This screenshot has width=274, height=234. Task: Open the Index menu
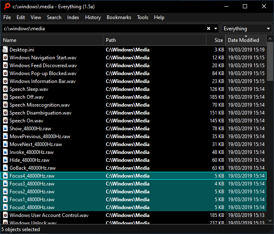point(73,17)
